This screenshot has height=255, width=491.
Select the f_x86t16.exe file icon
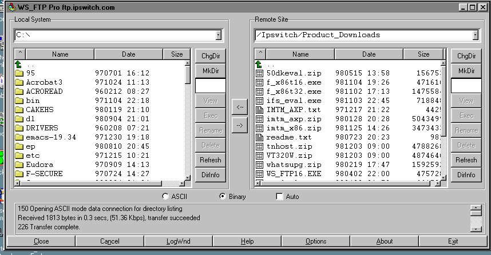tap(259, 82)
